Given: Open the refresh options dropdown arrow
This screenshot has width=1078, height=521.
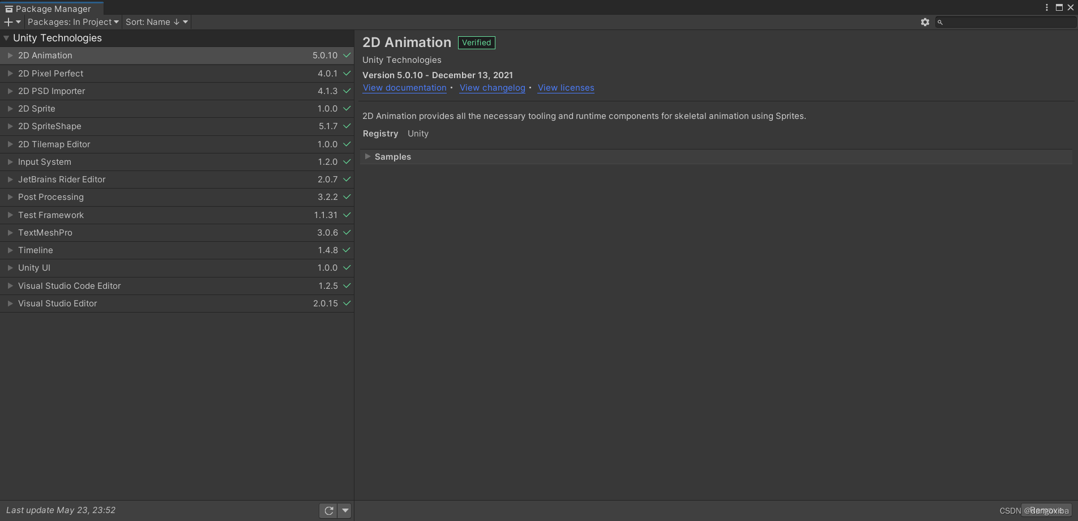Looking at the screenshot, I should [345, 510].
